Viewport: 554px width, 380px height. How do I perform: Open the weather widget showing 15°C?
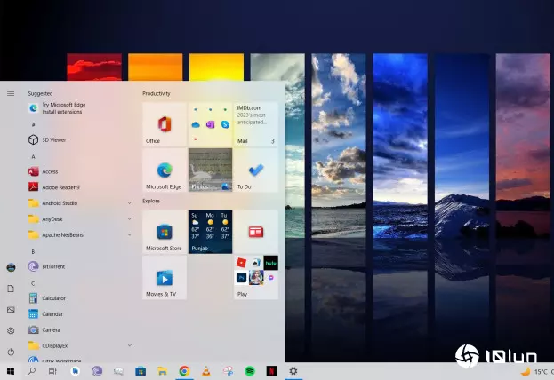point(537,371)
